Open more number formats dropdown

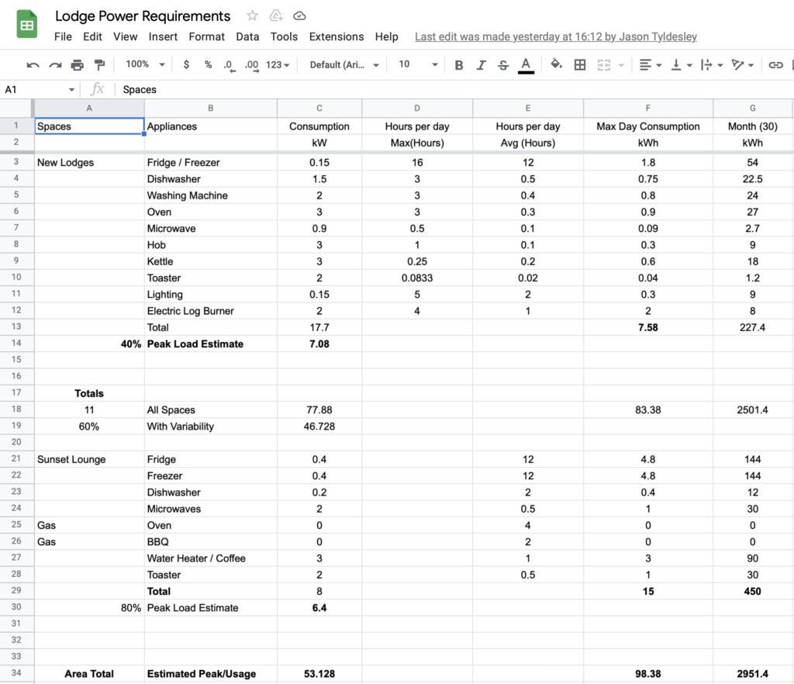278,65
